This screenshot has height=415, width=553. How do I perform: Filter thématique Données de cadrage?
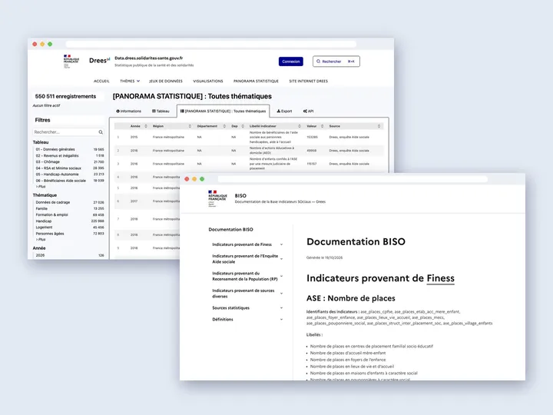coord(69,203)
